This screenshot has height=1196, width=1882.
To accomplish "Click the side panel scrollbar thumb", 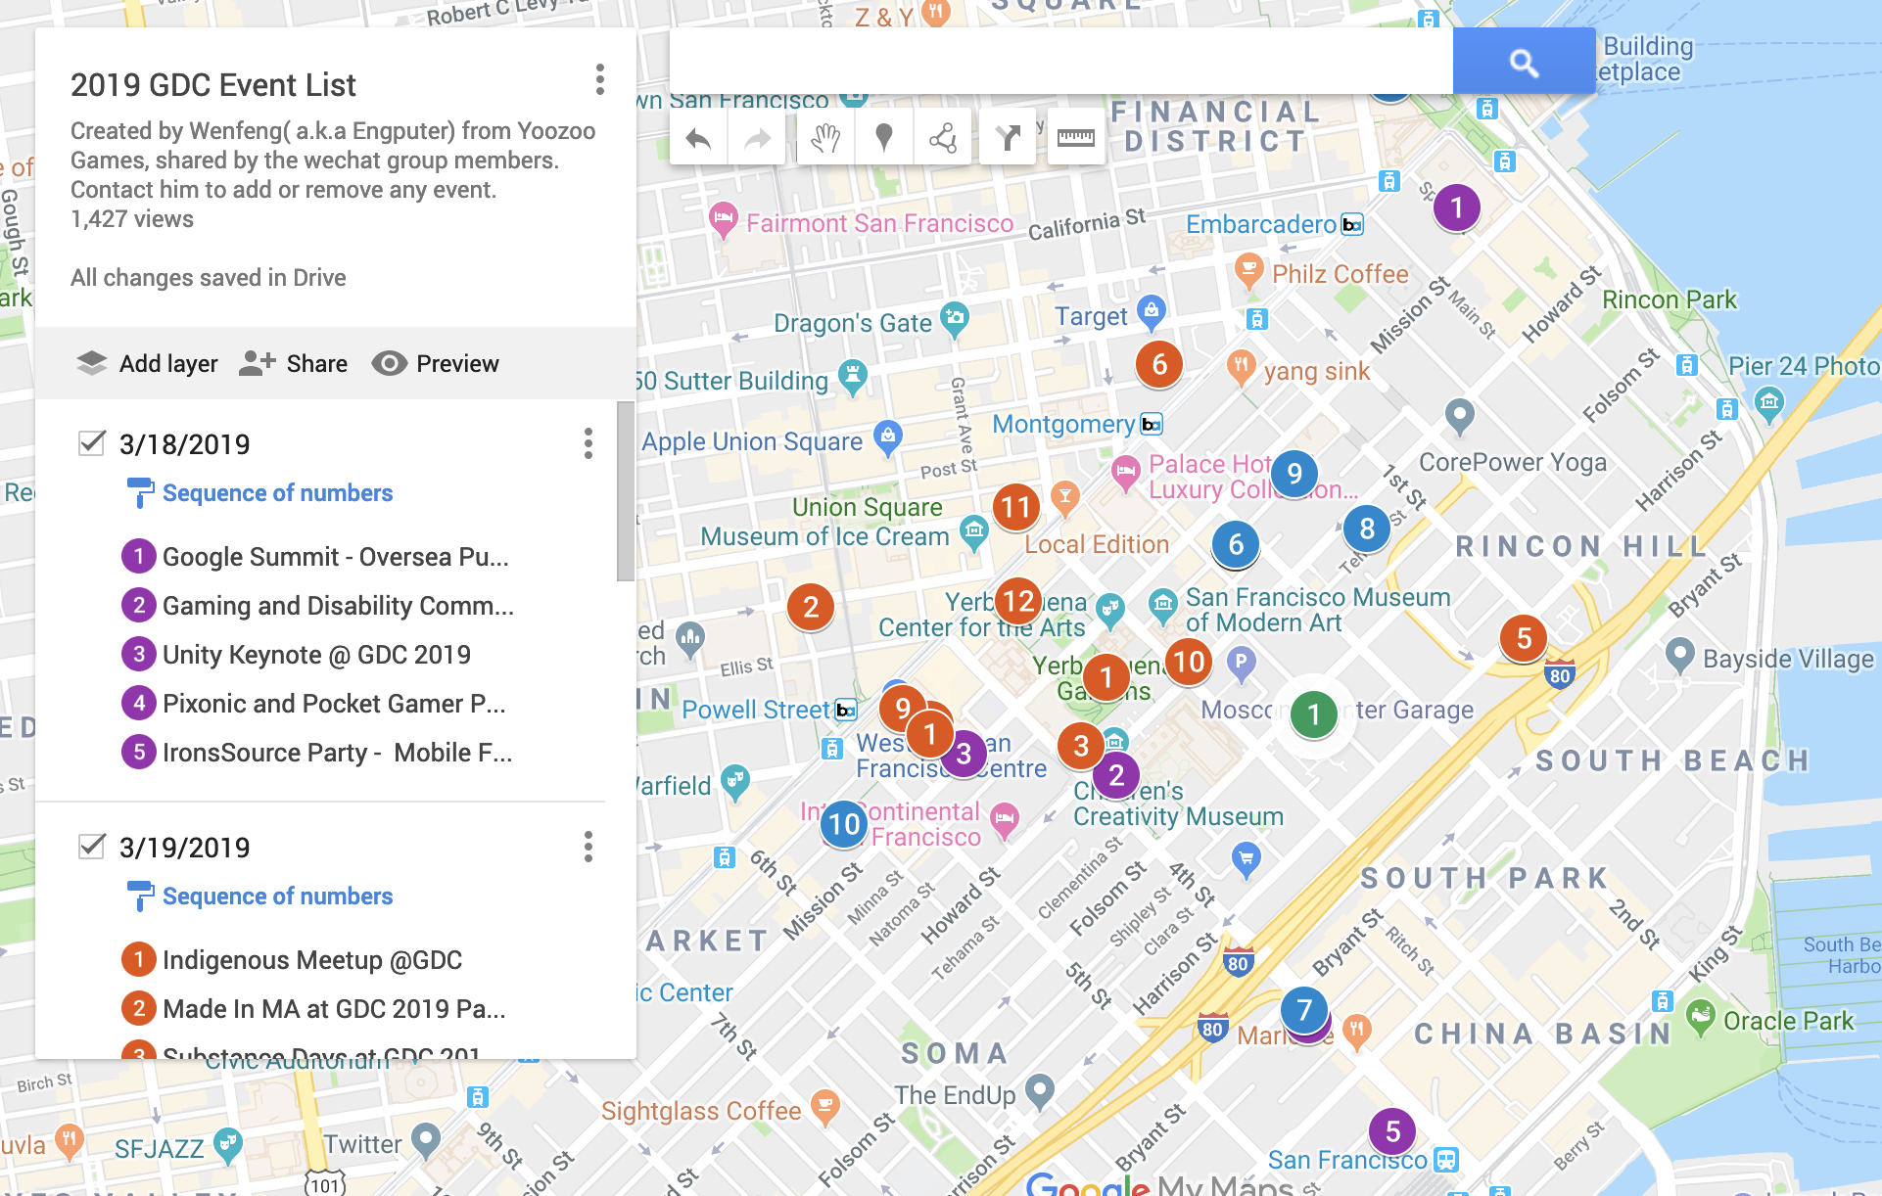I will [x=625, y=491].
